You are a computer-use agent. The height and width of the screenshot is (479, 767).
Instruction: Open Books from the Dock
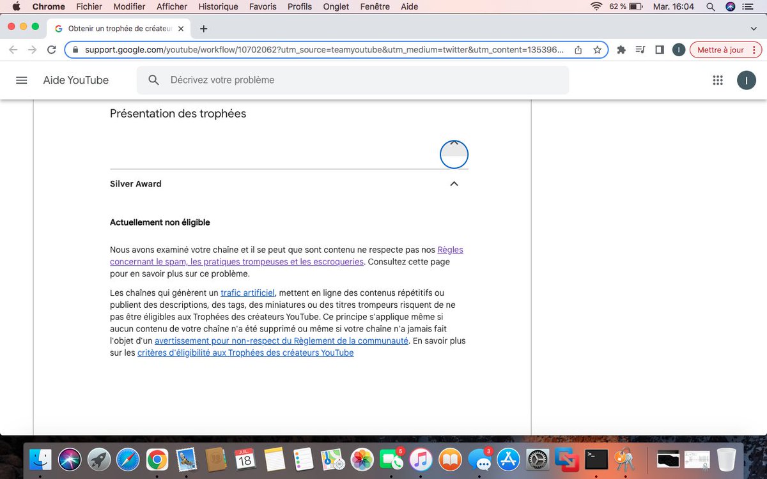450,459
